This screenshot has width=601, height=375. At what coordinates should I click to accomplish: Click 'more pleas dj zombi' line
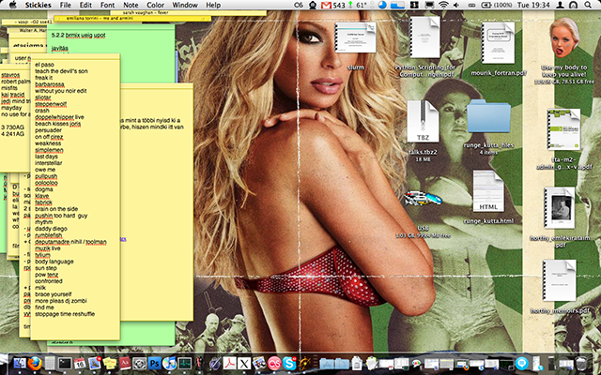(60, 301)
